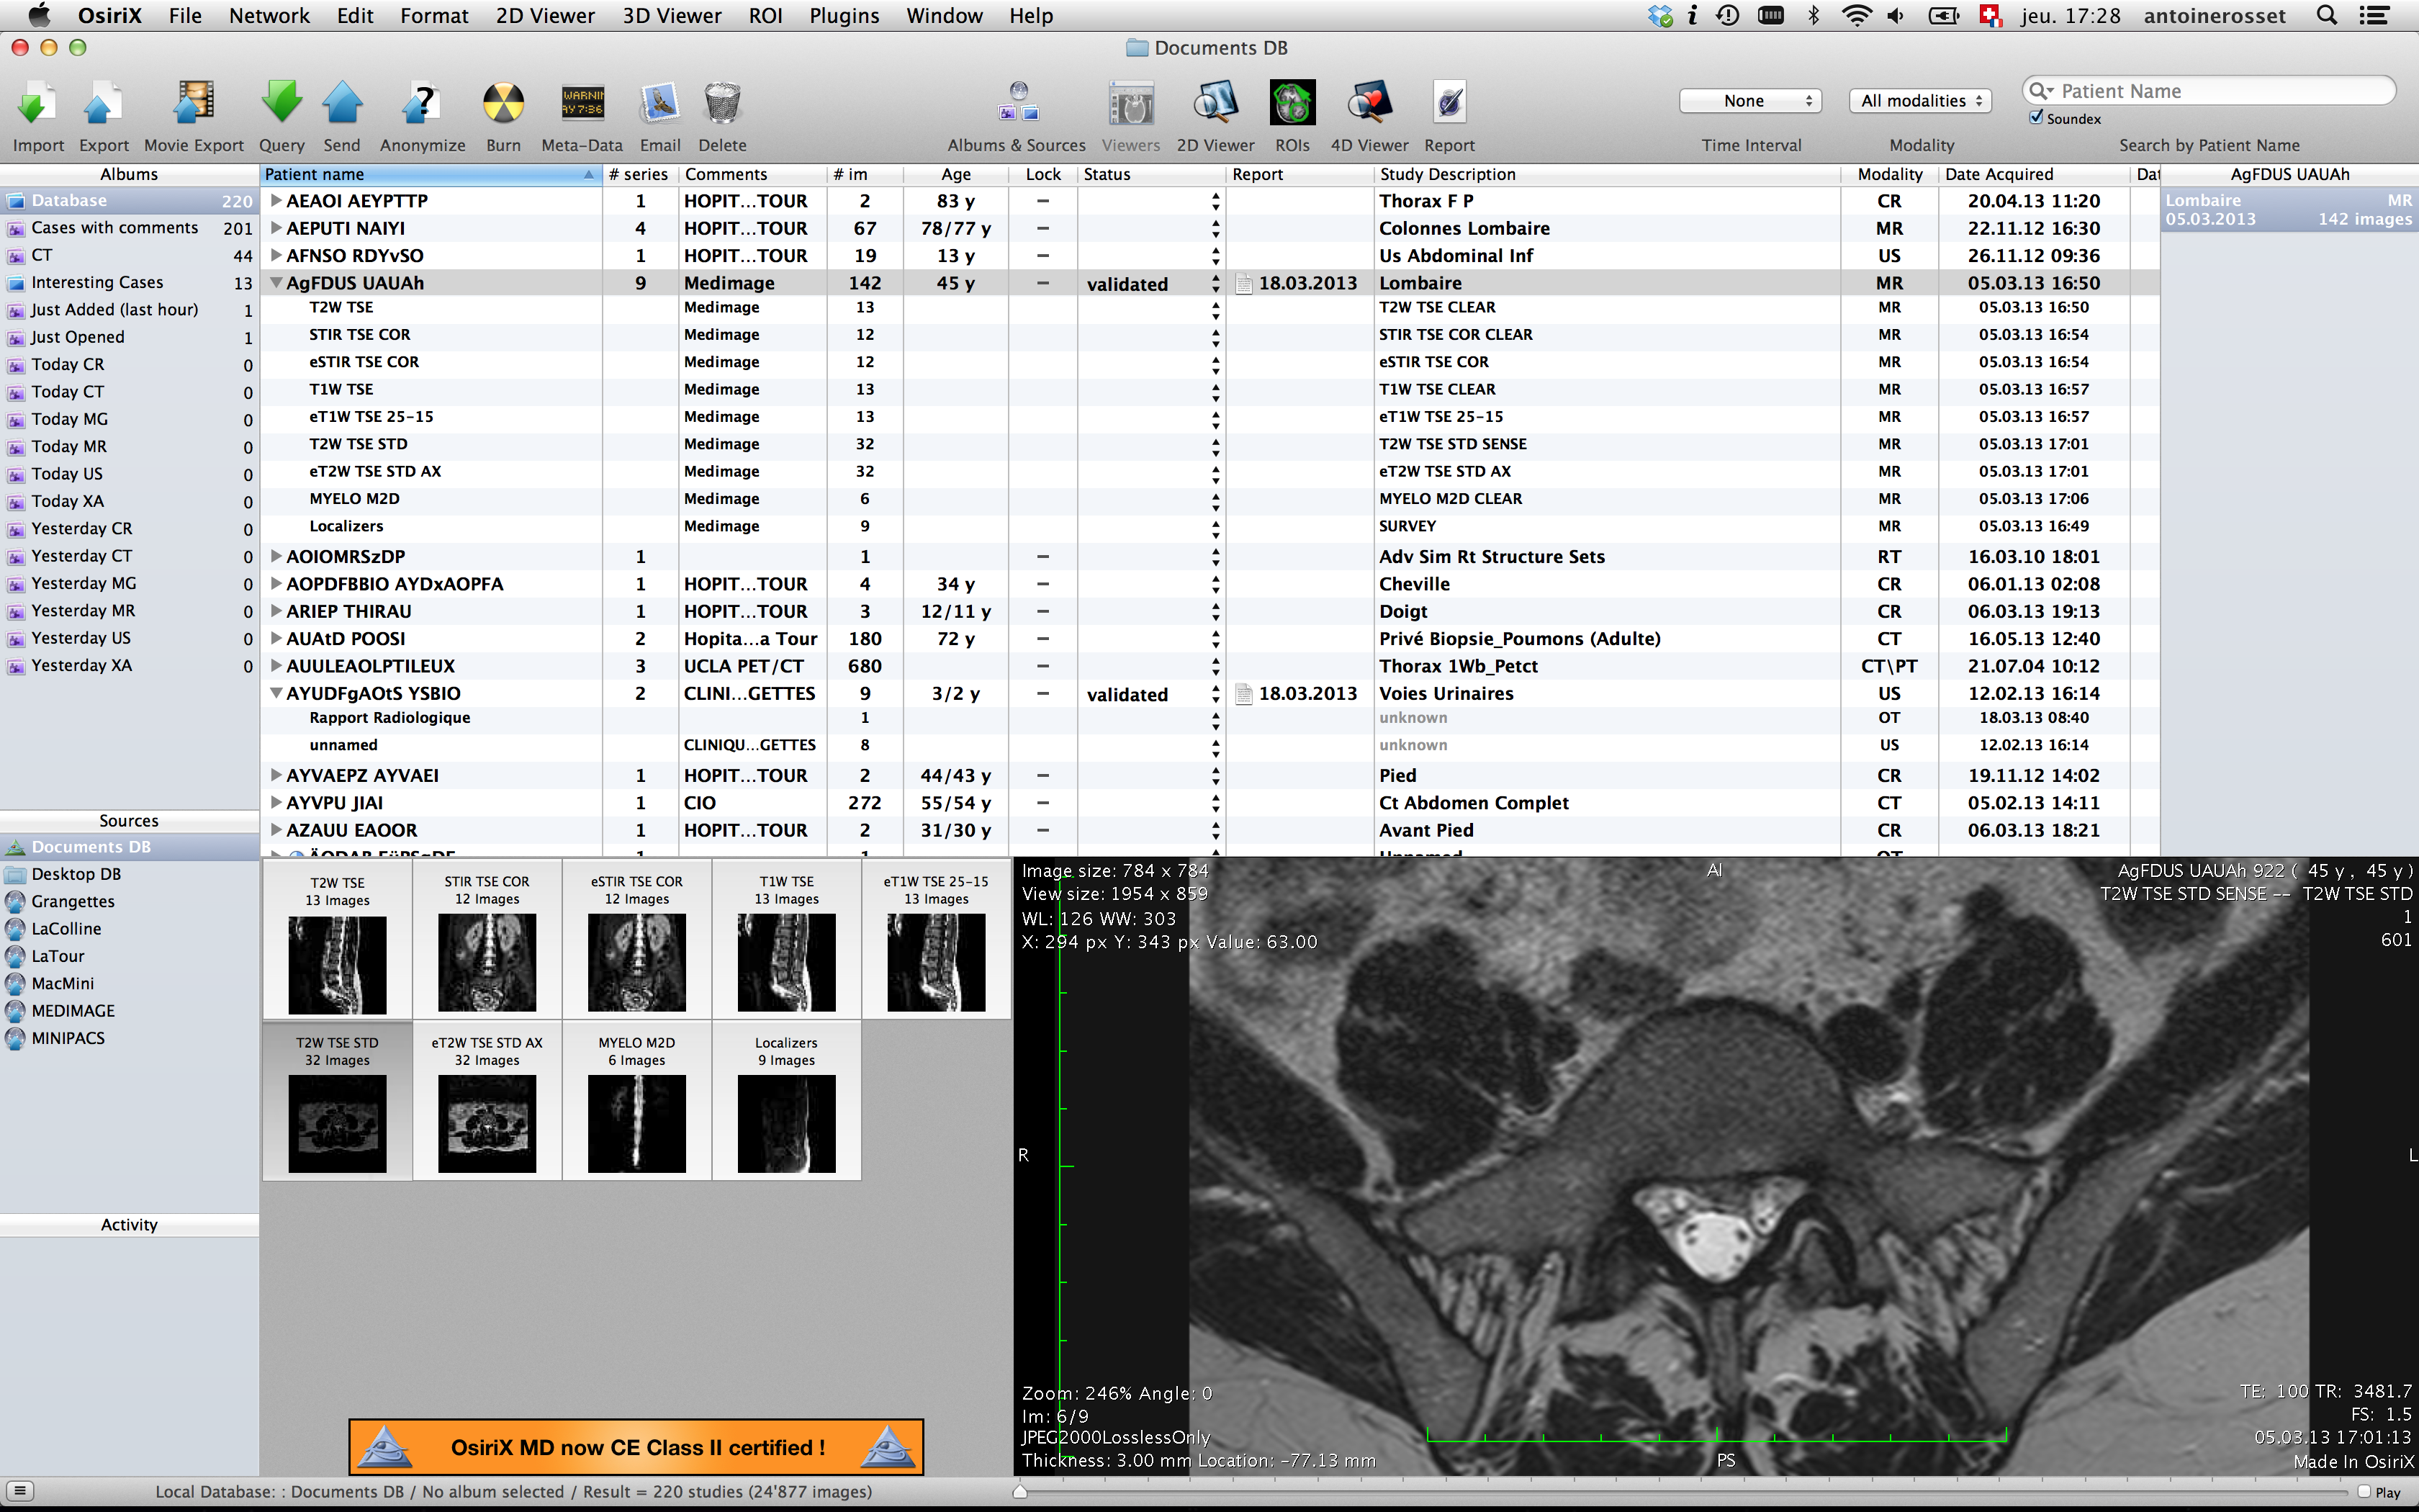The width and height of the screenshot is (2419, 1512).
Task: Select the Today MR album
Action: [x=129, y=447]
